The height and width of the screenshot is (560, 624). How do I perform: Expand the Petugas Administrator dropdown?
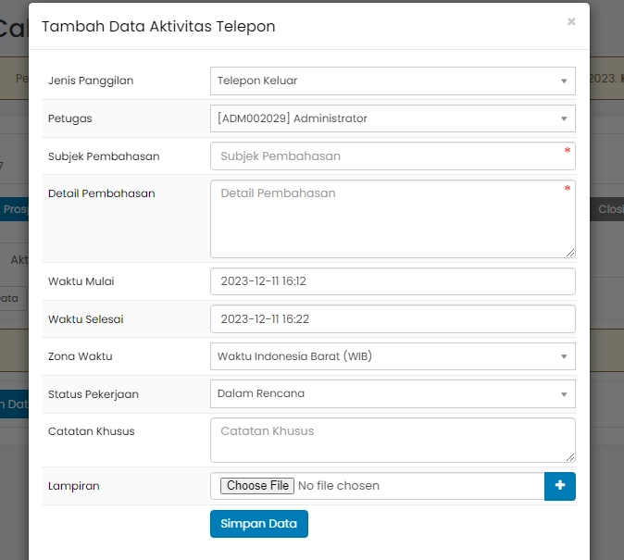click(x=393, y=118)
